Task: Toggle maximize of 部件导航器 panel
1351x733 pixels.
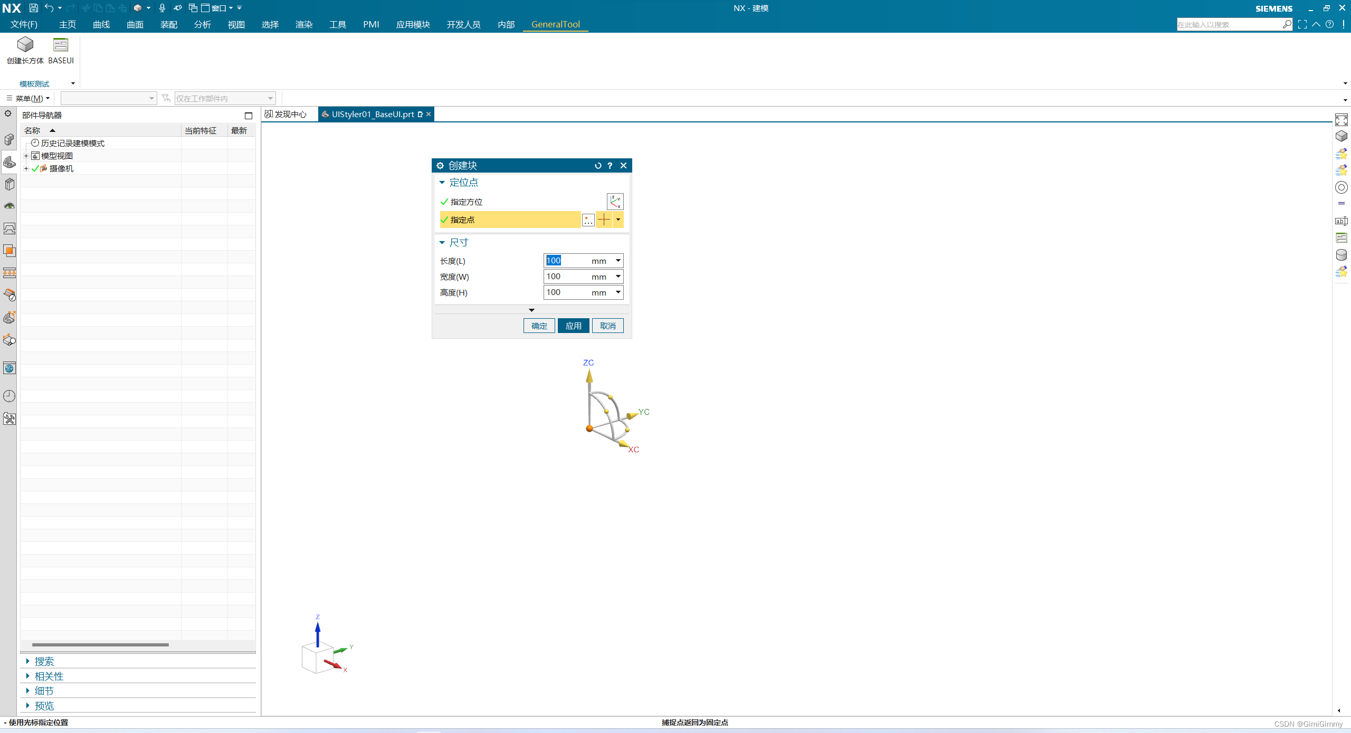Action: coord(249,116)
